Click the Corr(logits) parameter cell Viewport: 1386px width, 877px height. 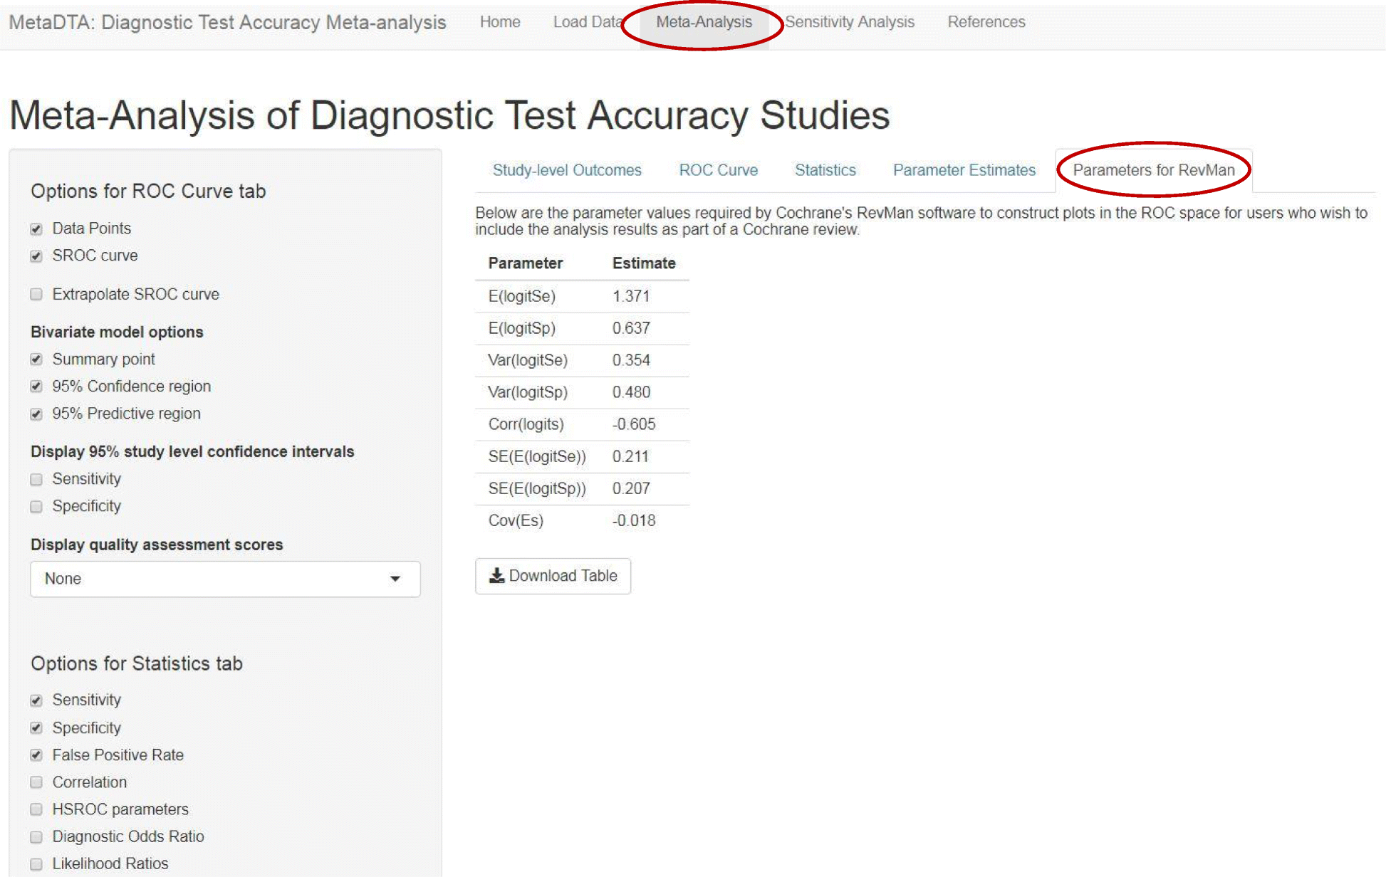[526, 424]
